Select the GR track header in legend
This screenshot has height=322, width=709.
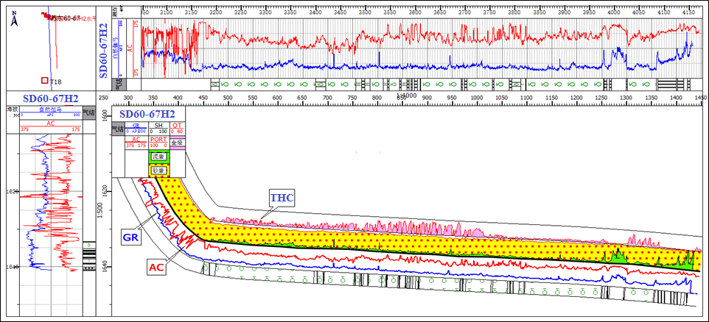pos(136,128)
